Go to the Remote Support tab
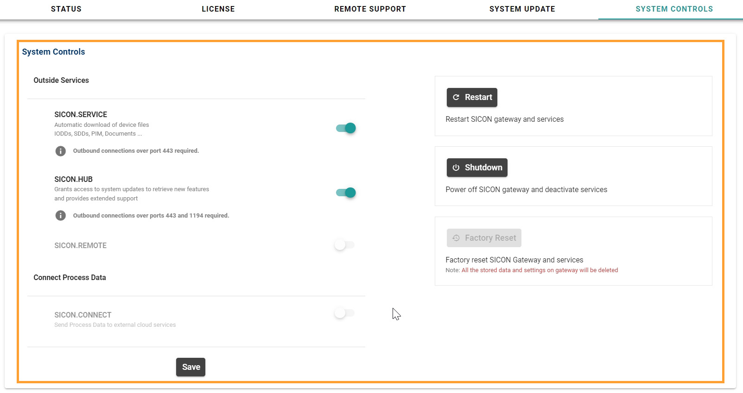 [370, 9]
